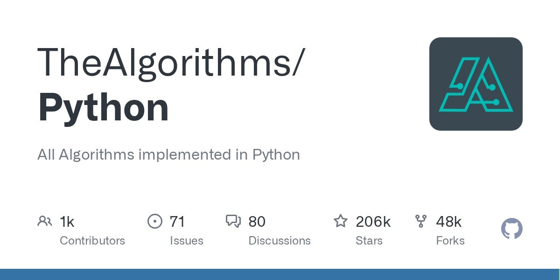This screenshot has width=560, height=280.
Task: Click the 80 discussions count
Action: click(257, 222)
